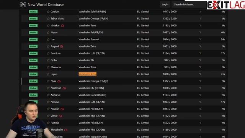Click population 1617 / 2000 value
The width and height of the screenshot is (245, 138).
(170, 11)
